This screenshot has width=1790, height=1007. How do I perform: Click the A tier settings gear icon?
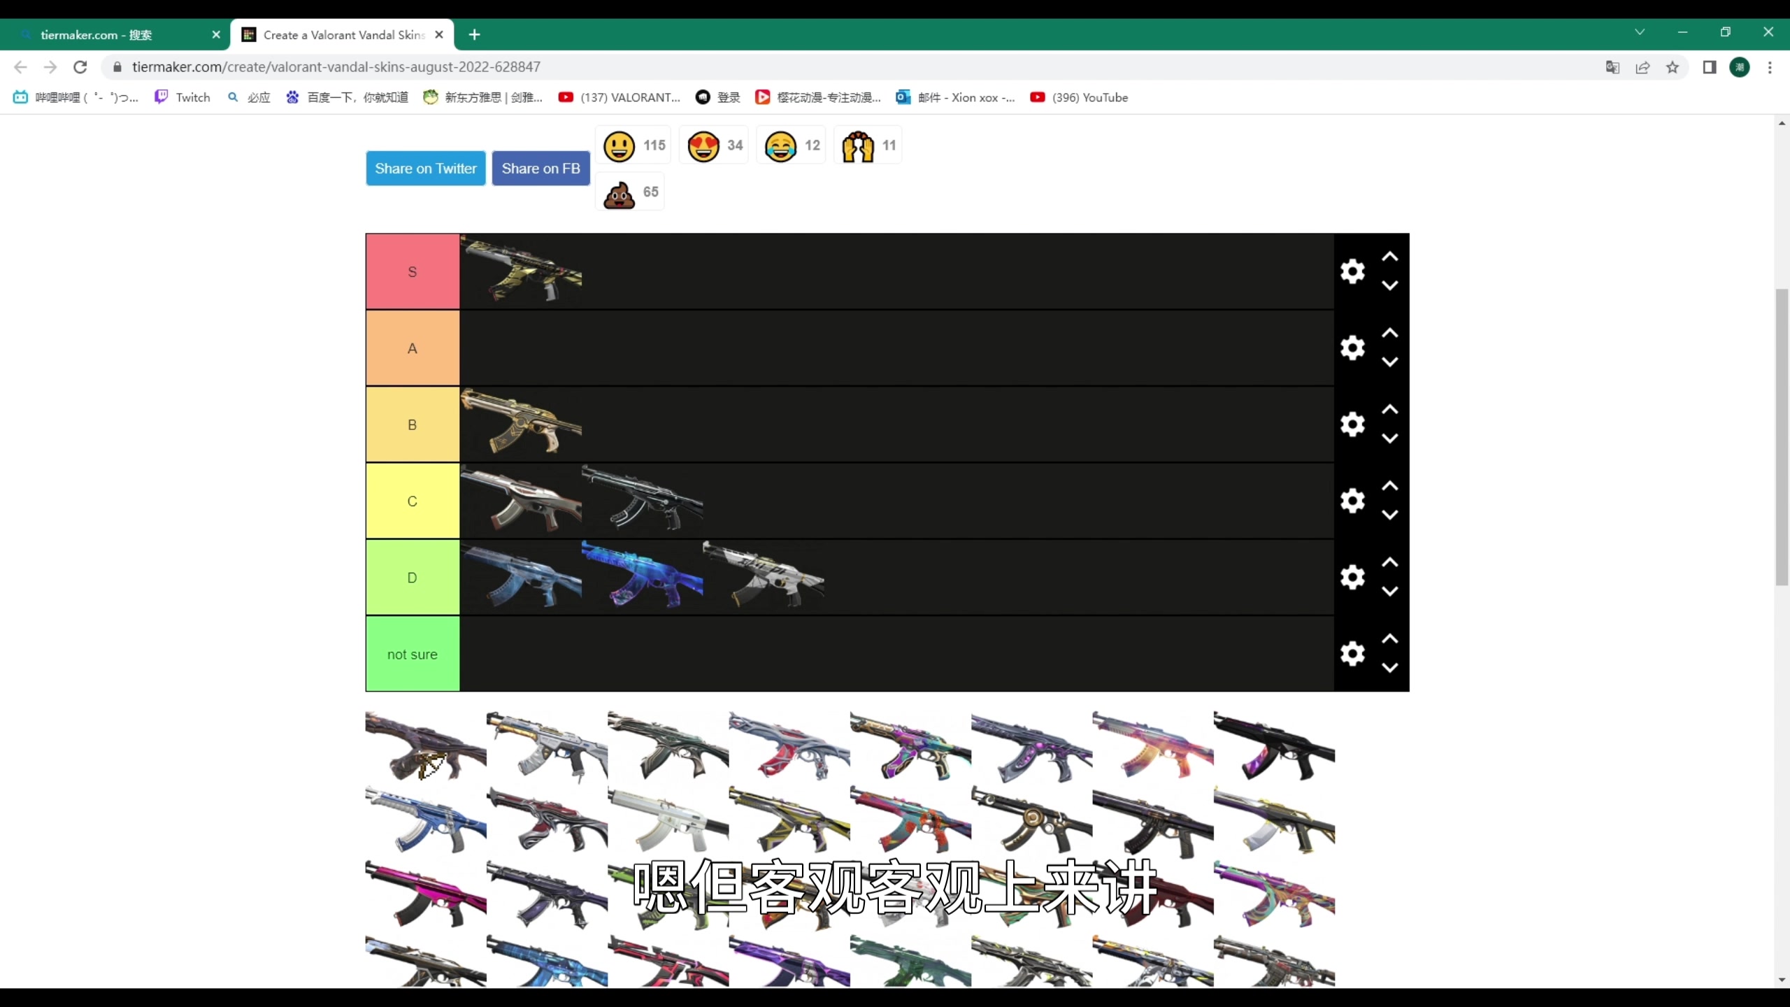click(1352, 348)
